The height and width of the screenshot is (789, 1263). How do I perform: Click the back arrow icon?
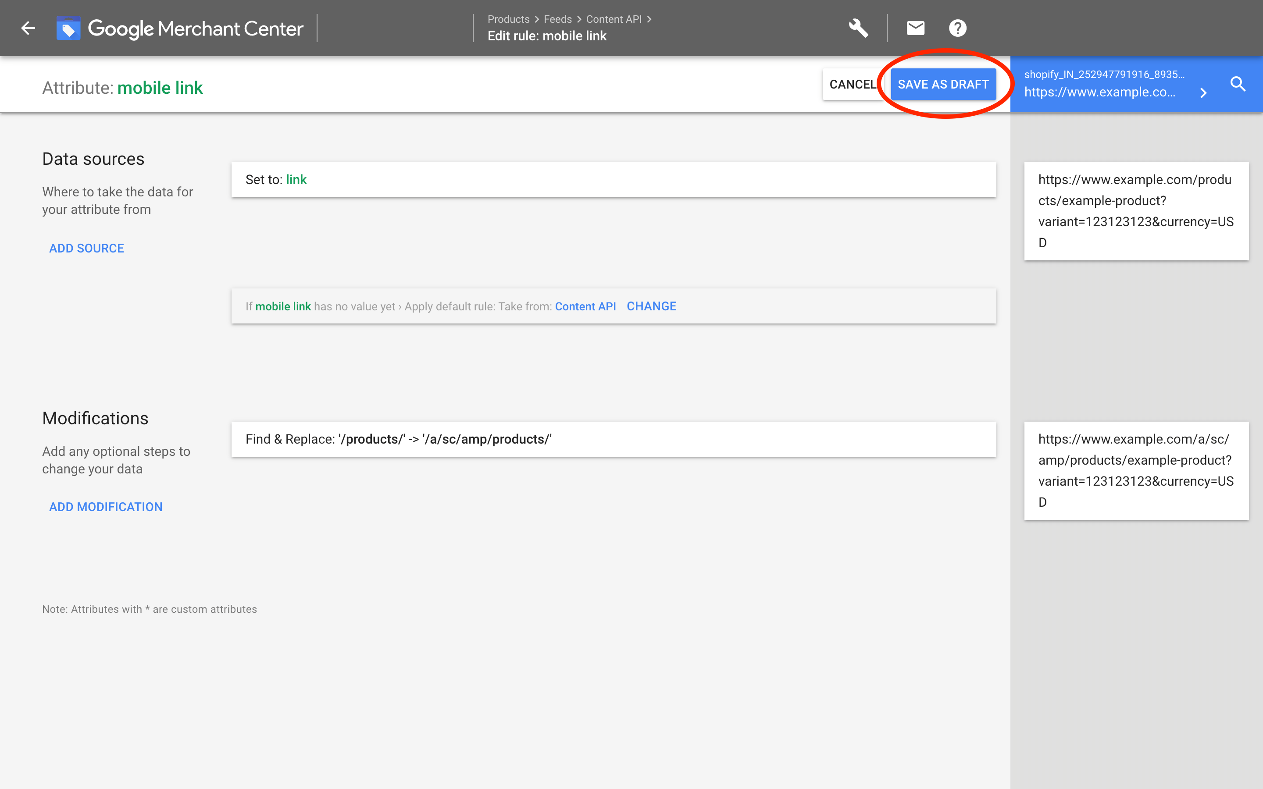pos(28,28)
